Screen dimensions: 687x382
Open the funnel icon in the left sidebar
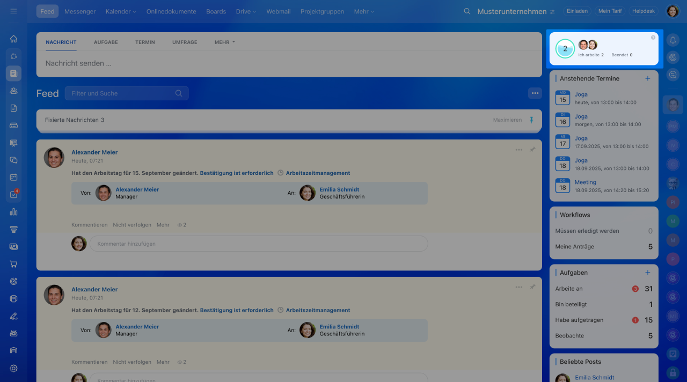tap(13, 229)
